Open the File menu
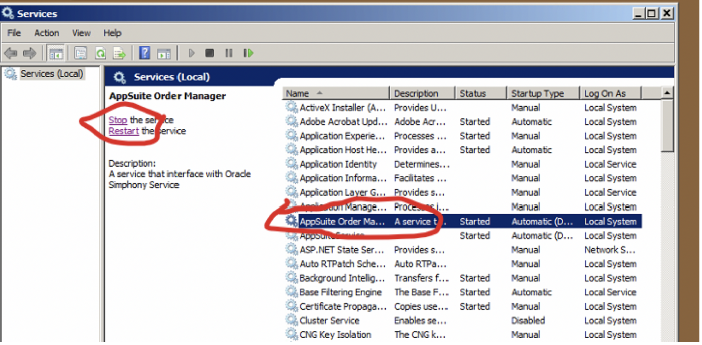 14,33
